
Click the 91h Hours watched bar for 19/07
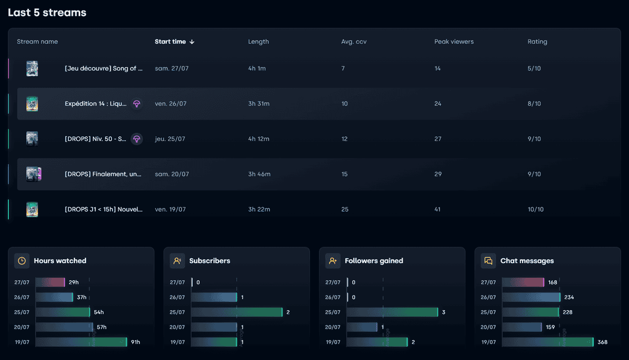(81, 342)
